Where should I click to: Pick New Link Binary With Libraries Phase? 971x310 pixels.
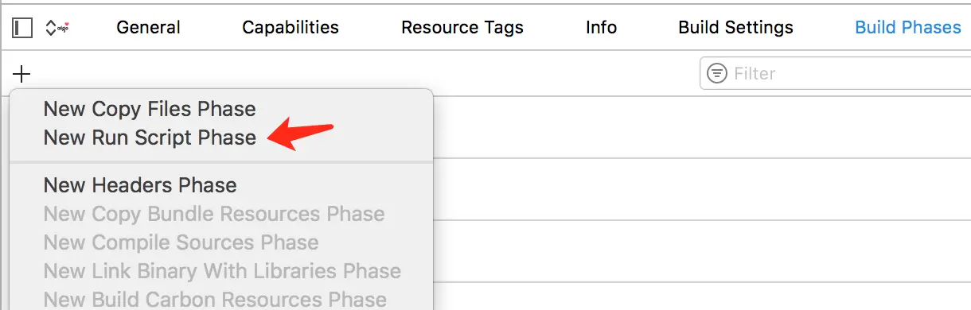221,271
